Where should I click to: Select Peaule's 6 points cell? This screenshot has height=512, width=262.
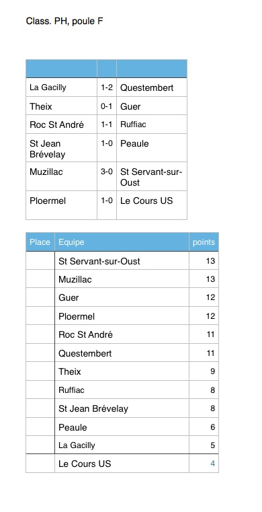click(x=204, y=427)
